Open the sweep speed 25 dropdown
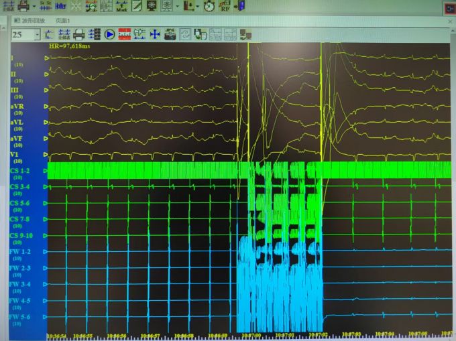456x341 pixels. click(39, 34)
